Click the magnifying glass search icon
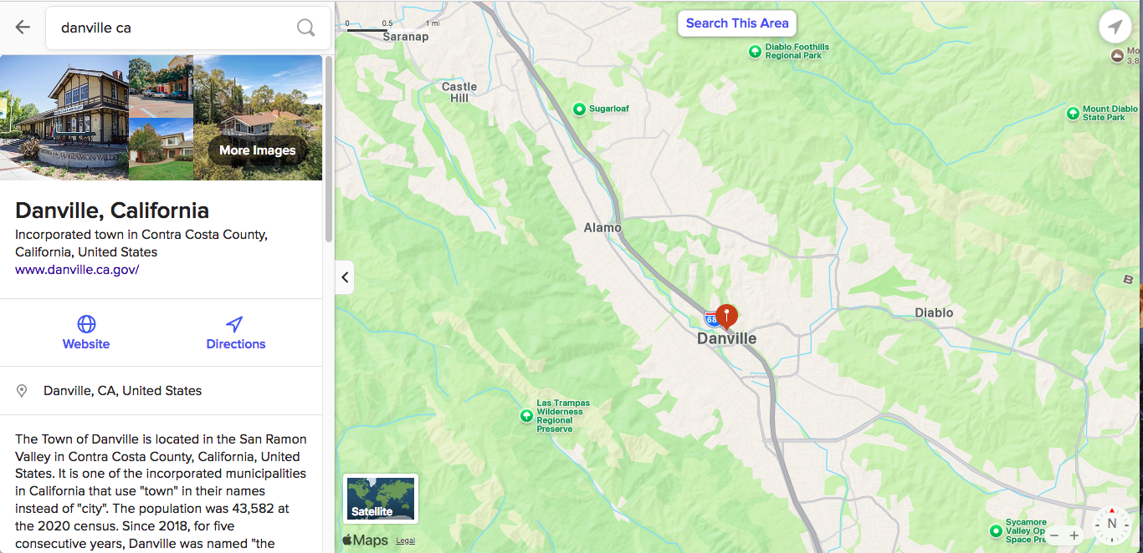Screen dimensions: 1143x553 tap(306, 28)
